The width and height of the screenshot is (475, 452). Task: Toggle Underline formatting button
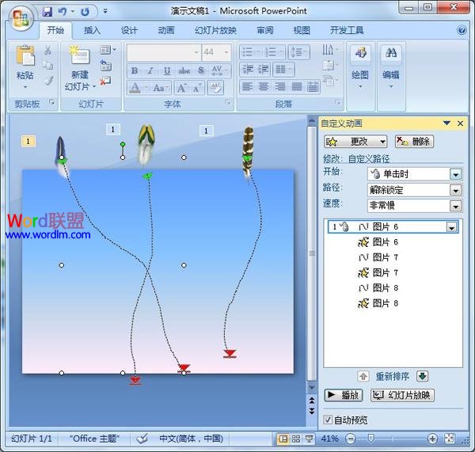click(x=167, y=71)
